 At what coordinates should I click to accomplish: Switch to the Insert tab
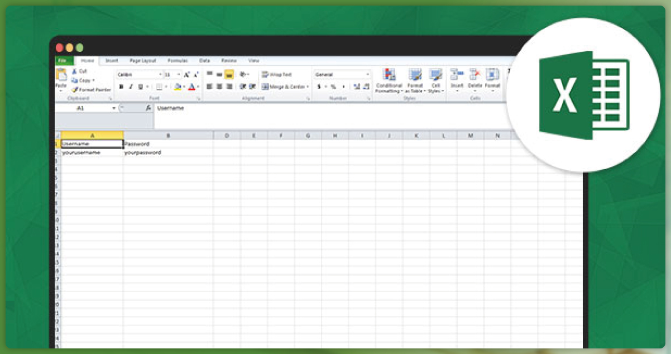point(112,60)
